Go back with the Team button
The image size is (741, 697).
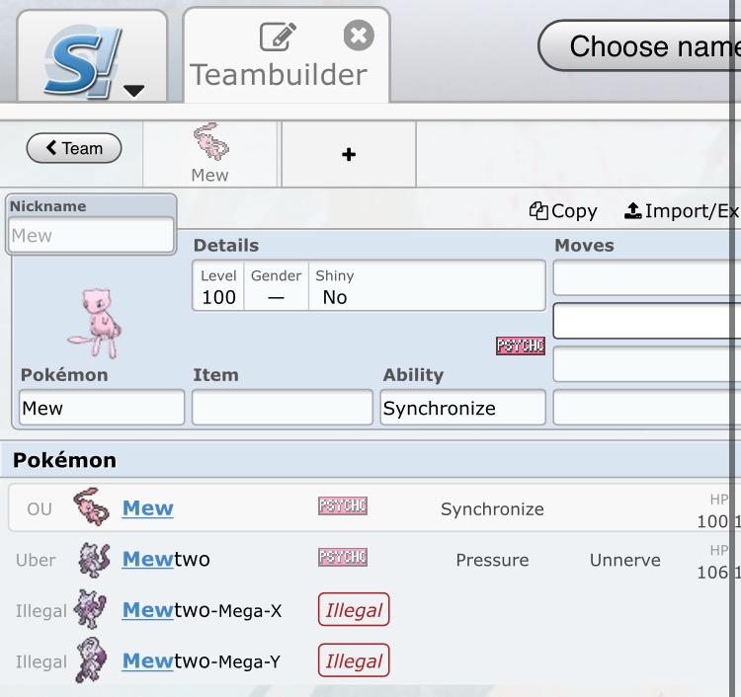click(x=74, y=148)
